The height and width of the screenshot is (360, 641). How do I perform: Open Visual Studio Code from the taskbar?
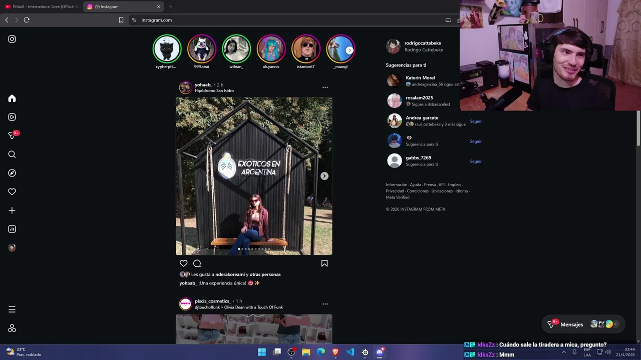pos(350,352)
